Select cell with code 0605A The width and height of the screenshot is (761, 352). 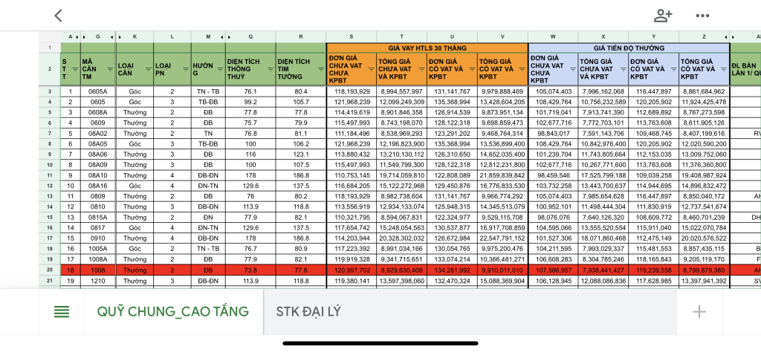point(98,91)
